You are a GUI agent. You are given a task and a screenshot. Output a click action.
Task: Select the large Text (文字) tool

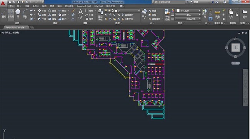pyautogui.click(x=80, y=13)
